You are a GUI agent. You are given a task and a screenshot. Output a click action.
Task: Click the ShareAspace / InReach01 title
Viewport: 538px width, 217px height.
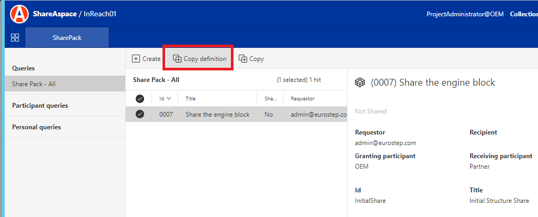75,14
